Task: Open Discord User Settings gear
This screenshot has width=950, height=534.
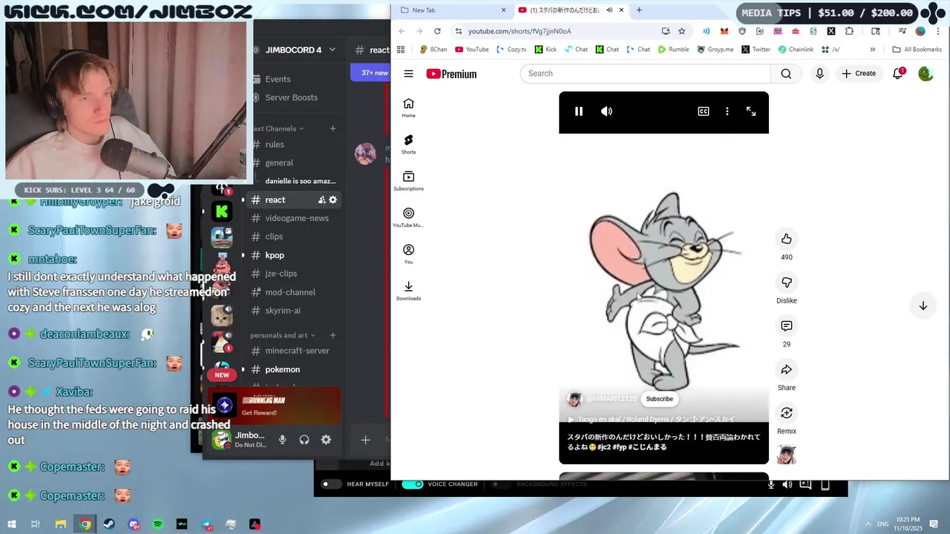Action: click(326, 440)
